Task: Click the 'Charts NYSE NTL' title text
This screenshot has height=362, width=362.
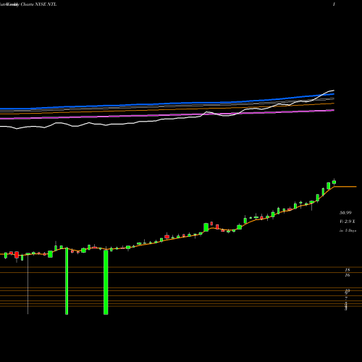Action: pyautogui.click(x=38, y=4)
